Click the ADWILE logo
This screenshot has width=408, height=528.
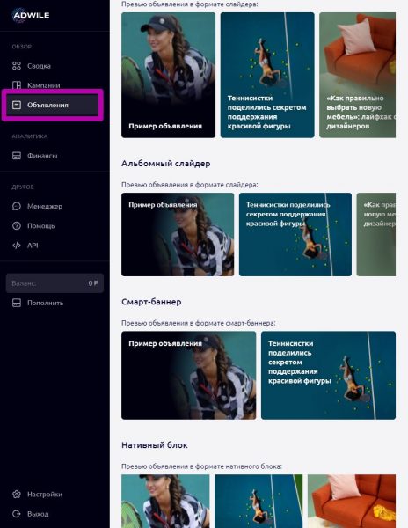pyautogui.click(x=31, y=15)
